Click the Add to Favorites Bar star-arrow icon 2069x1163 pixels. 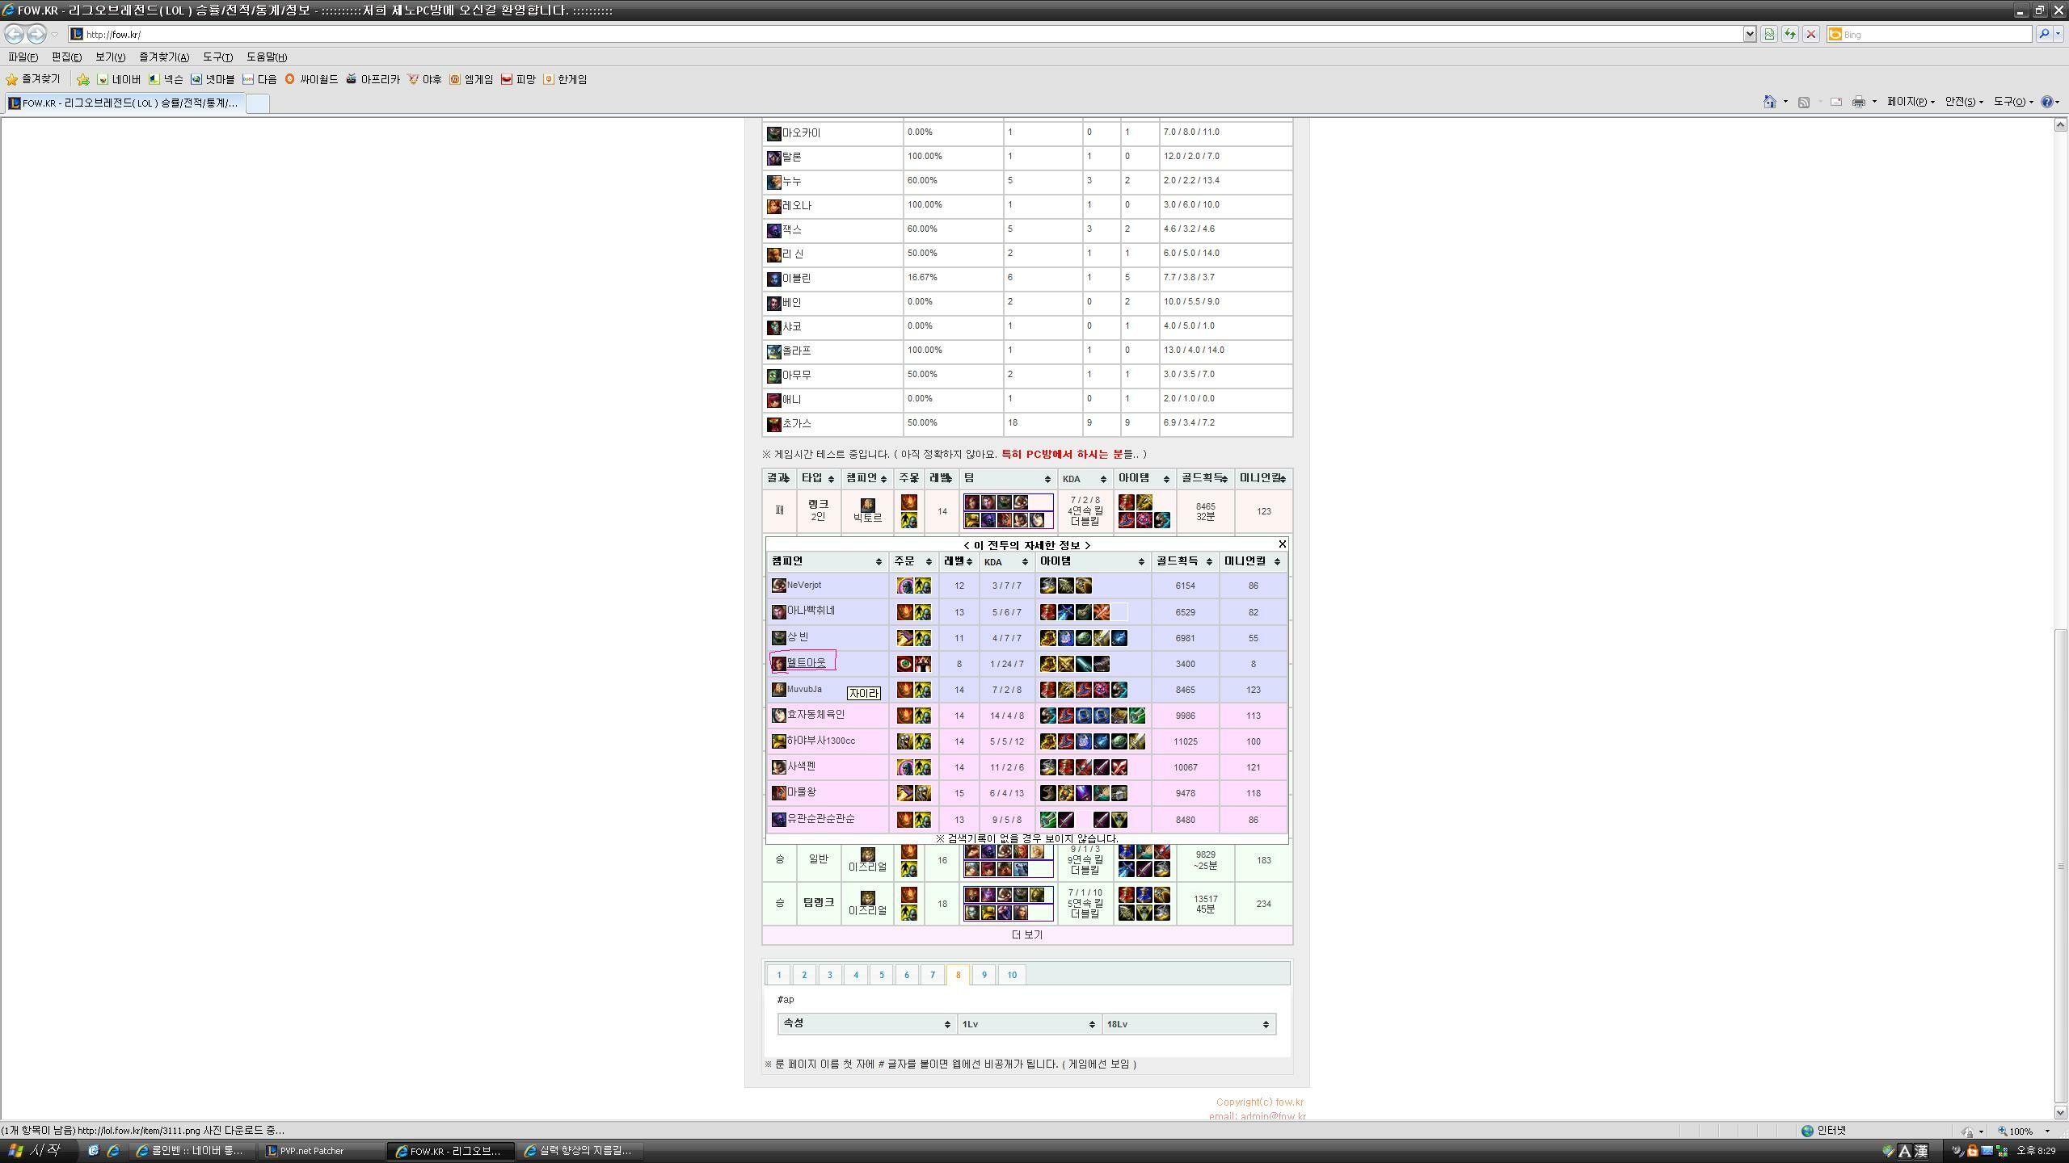tap(82, 79)
